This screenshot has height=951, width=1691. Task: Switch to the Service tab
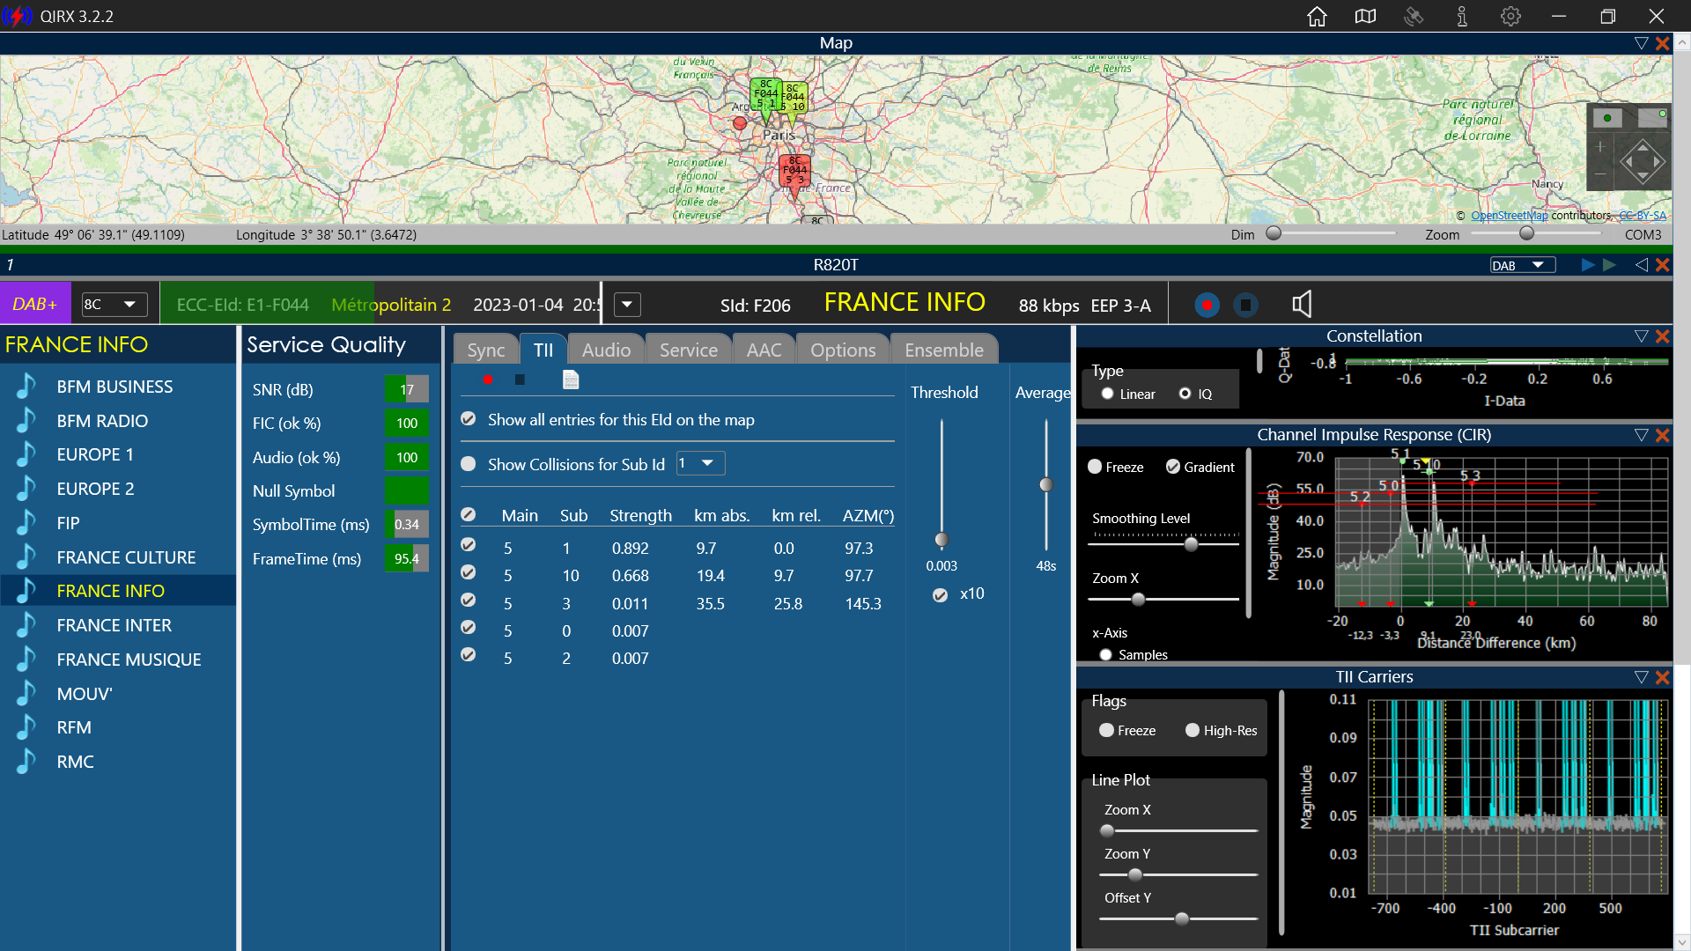pos(689,350)
